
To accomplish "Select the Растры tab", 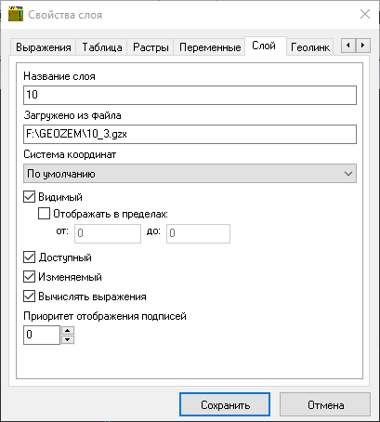I will click(151, 47).
